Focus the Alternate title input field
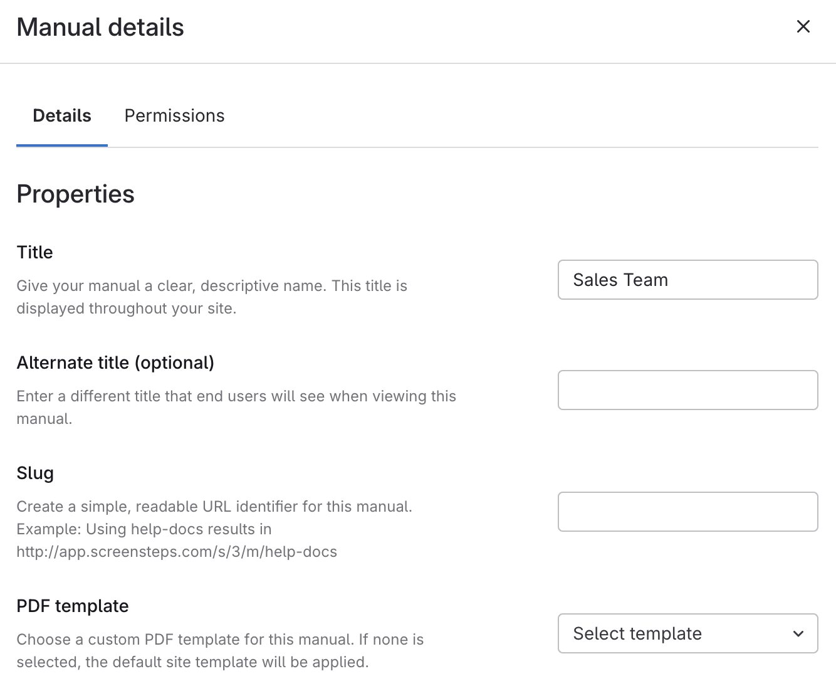This screenshot has height=676, width=836. coord(687,390)
